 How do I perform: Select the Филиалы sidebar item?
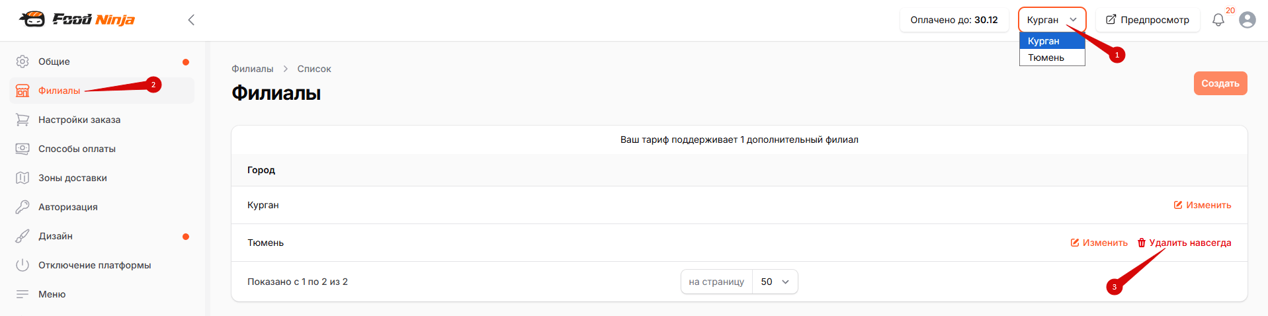pos(103,91)
